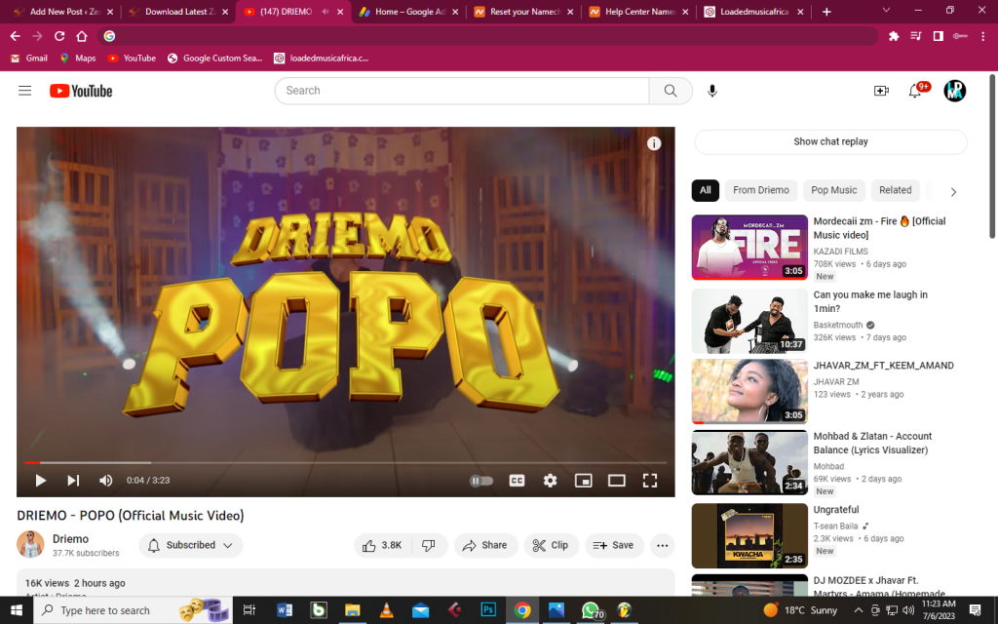998x624 pixels.
Task: Mute the video volume
Action: 105,480
